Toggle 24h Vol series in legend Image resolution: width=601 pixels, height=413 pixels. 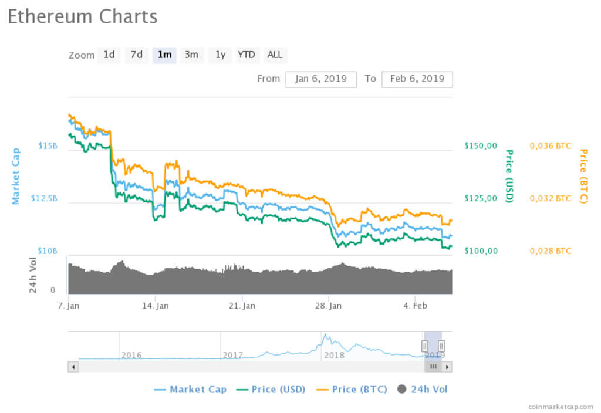pyautogui.click(x=423, y=389)
